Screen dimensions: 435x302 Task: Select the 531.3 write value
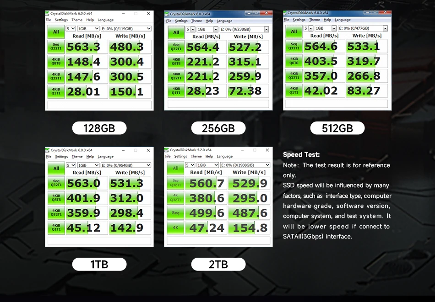point(130,183)
